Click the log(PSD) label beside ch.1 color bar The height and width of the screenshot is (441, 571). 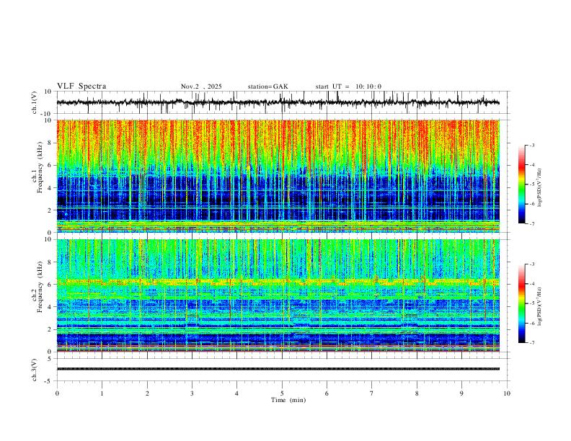[540, 187]
